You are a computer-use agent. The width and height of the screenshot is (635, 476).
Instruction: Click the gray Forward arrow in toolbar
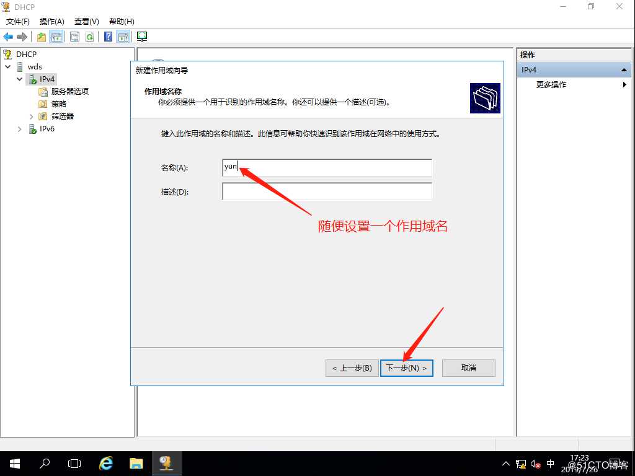(22, 37)
